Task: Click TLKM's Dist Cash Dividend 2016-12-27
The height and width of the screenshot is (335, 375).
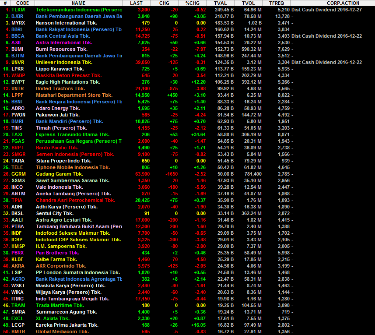Action: pyautogui.click(x=327, y=10)
